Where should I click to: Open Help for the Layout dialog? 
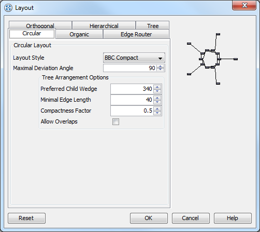pos(233,218)
